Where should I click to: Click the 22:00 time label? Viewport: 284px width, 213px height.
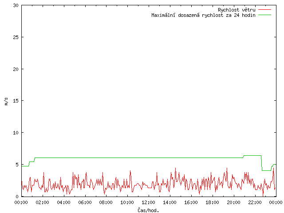255,202
